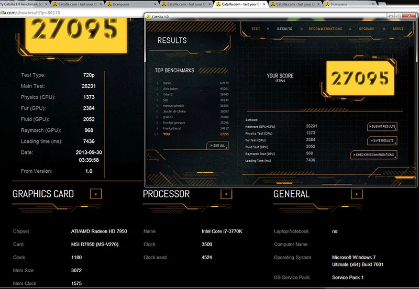Image resolution: width=419 pixels, height=289 pixels.
Task: Close the first Drangueos browser tab
Action: 156,4
